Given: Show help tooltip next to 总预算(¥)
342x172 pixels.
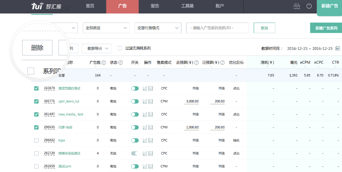Looking at the screenshot, I should coord(197,63).
